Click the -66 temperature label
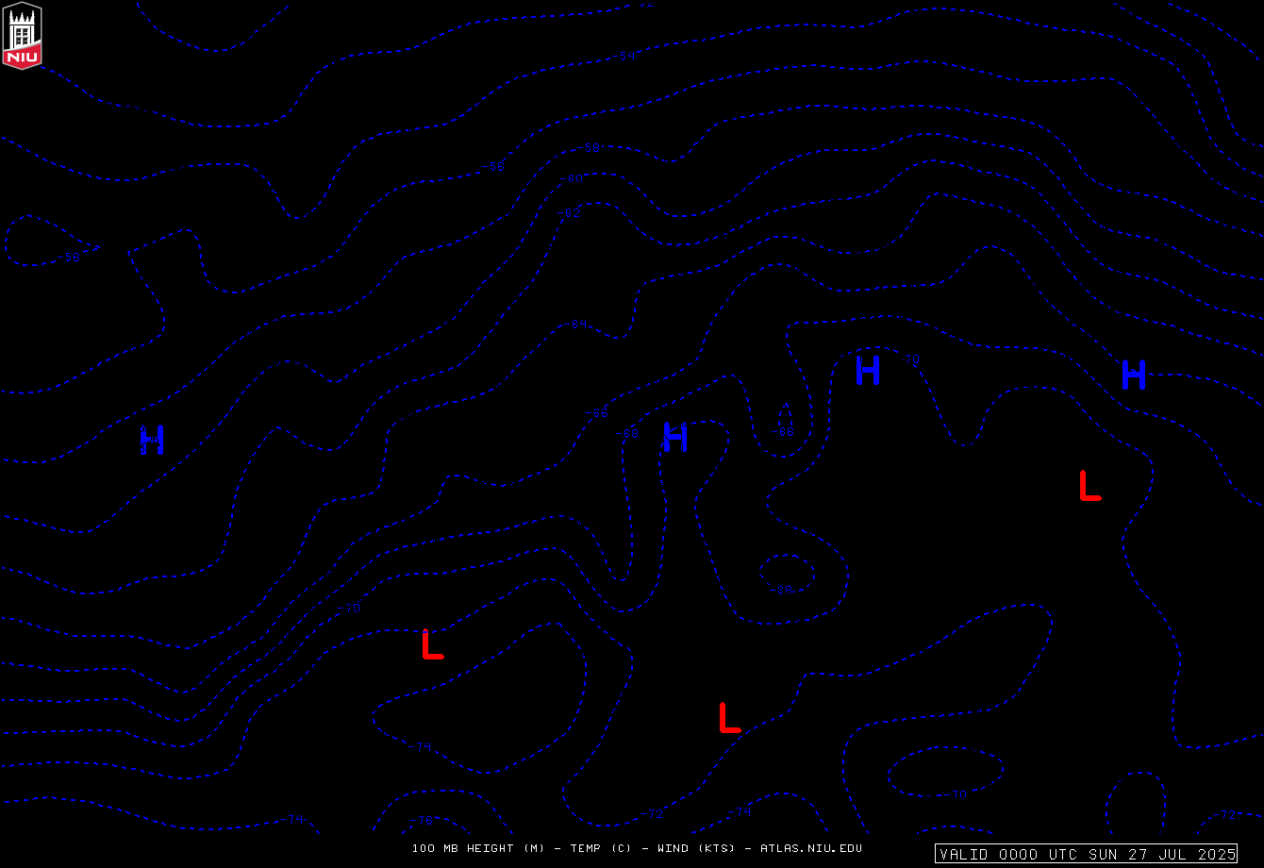 click(597, 413)
